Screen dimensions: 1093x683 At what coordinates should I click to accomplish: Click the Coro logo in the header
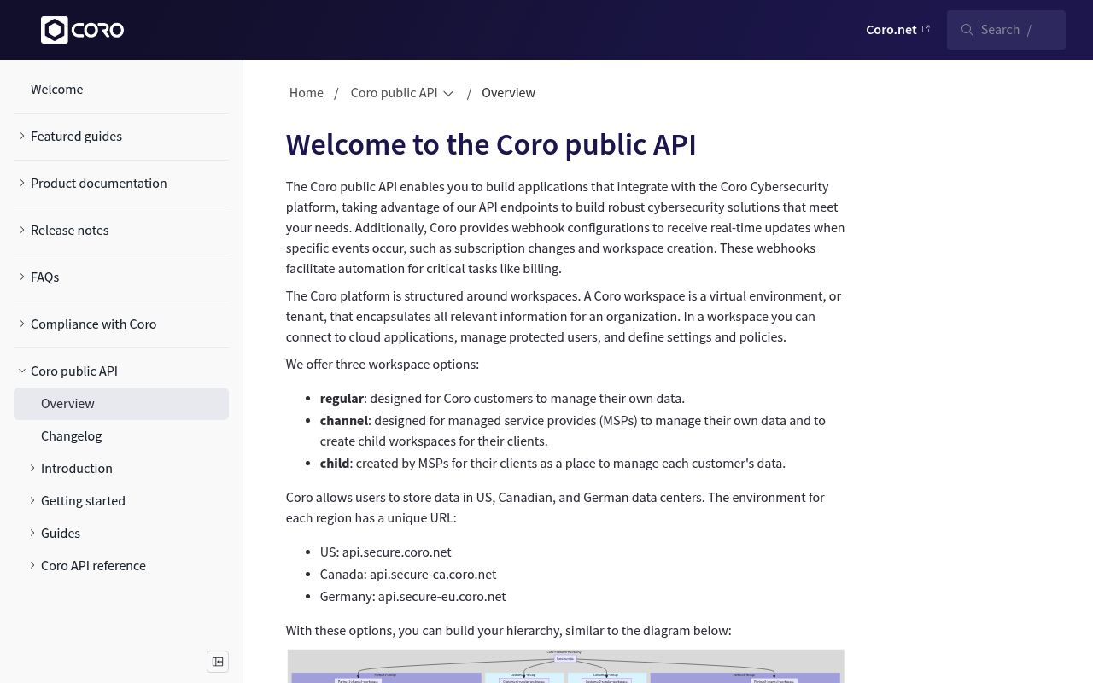[x=83, y=30]
